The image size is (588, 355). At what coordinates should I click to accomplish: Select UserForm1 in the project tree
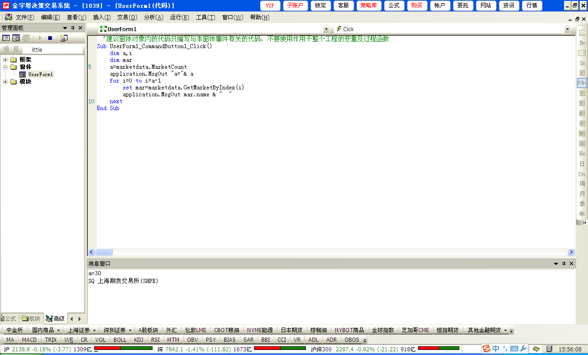point(40,74)
